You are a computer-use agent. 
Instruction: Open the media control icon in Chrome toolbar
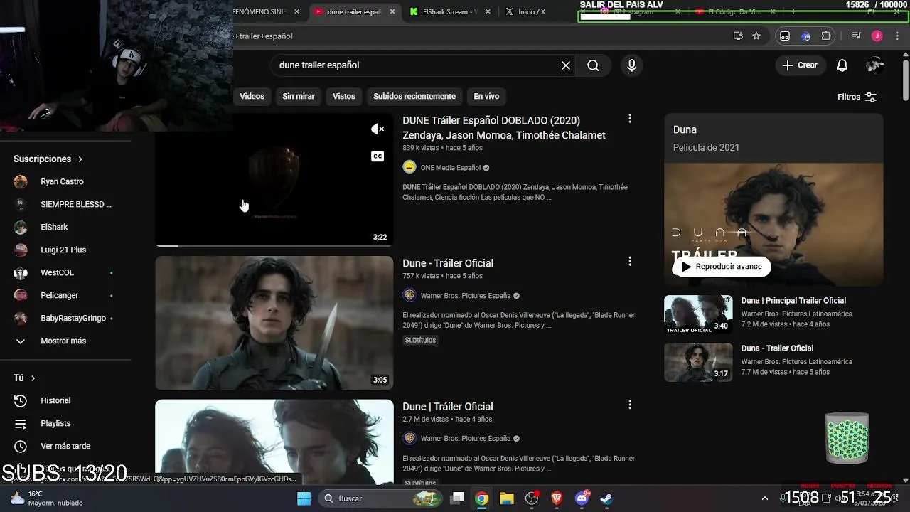857,36
